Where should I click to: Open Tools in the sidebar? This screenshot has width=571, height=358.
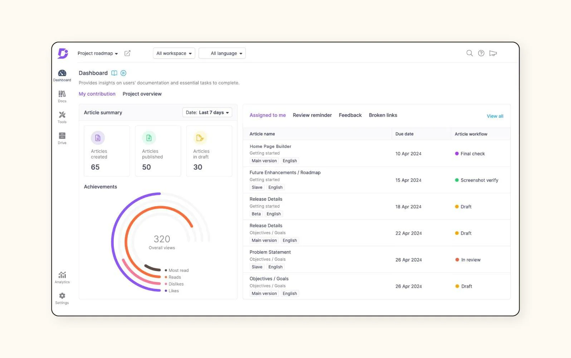[62, 117]
